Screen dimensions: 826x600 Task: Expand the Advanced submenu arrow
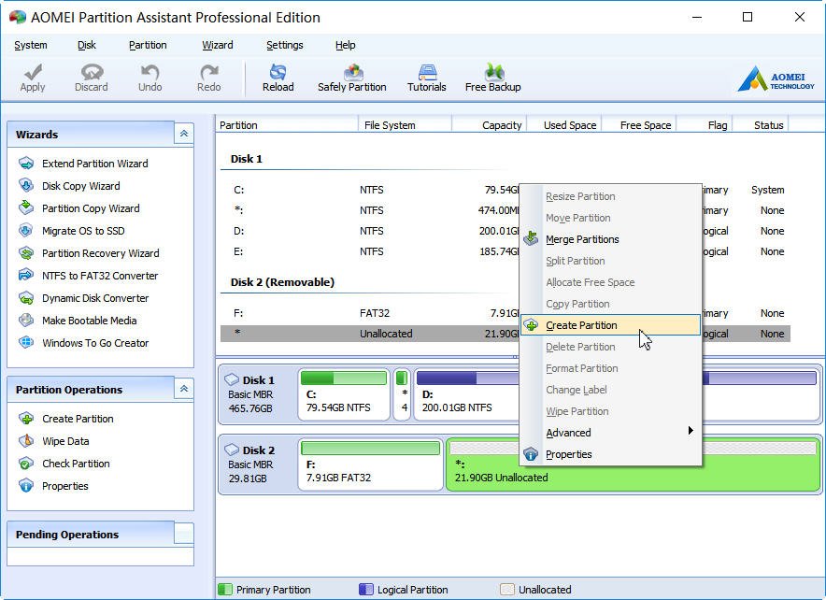coord(691,431)
